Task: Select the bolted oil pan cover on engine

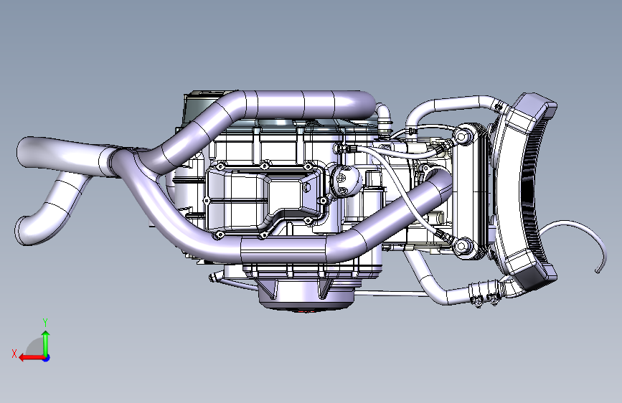Action: (x=264, y=199)
